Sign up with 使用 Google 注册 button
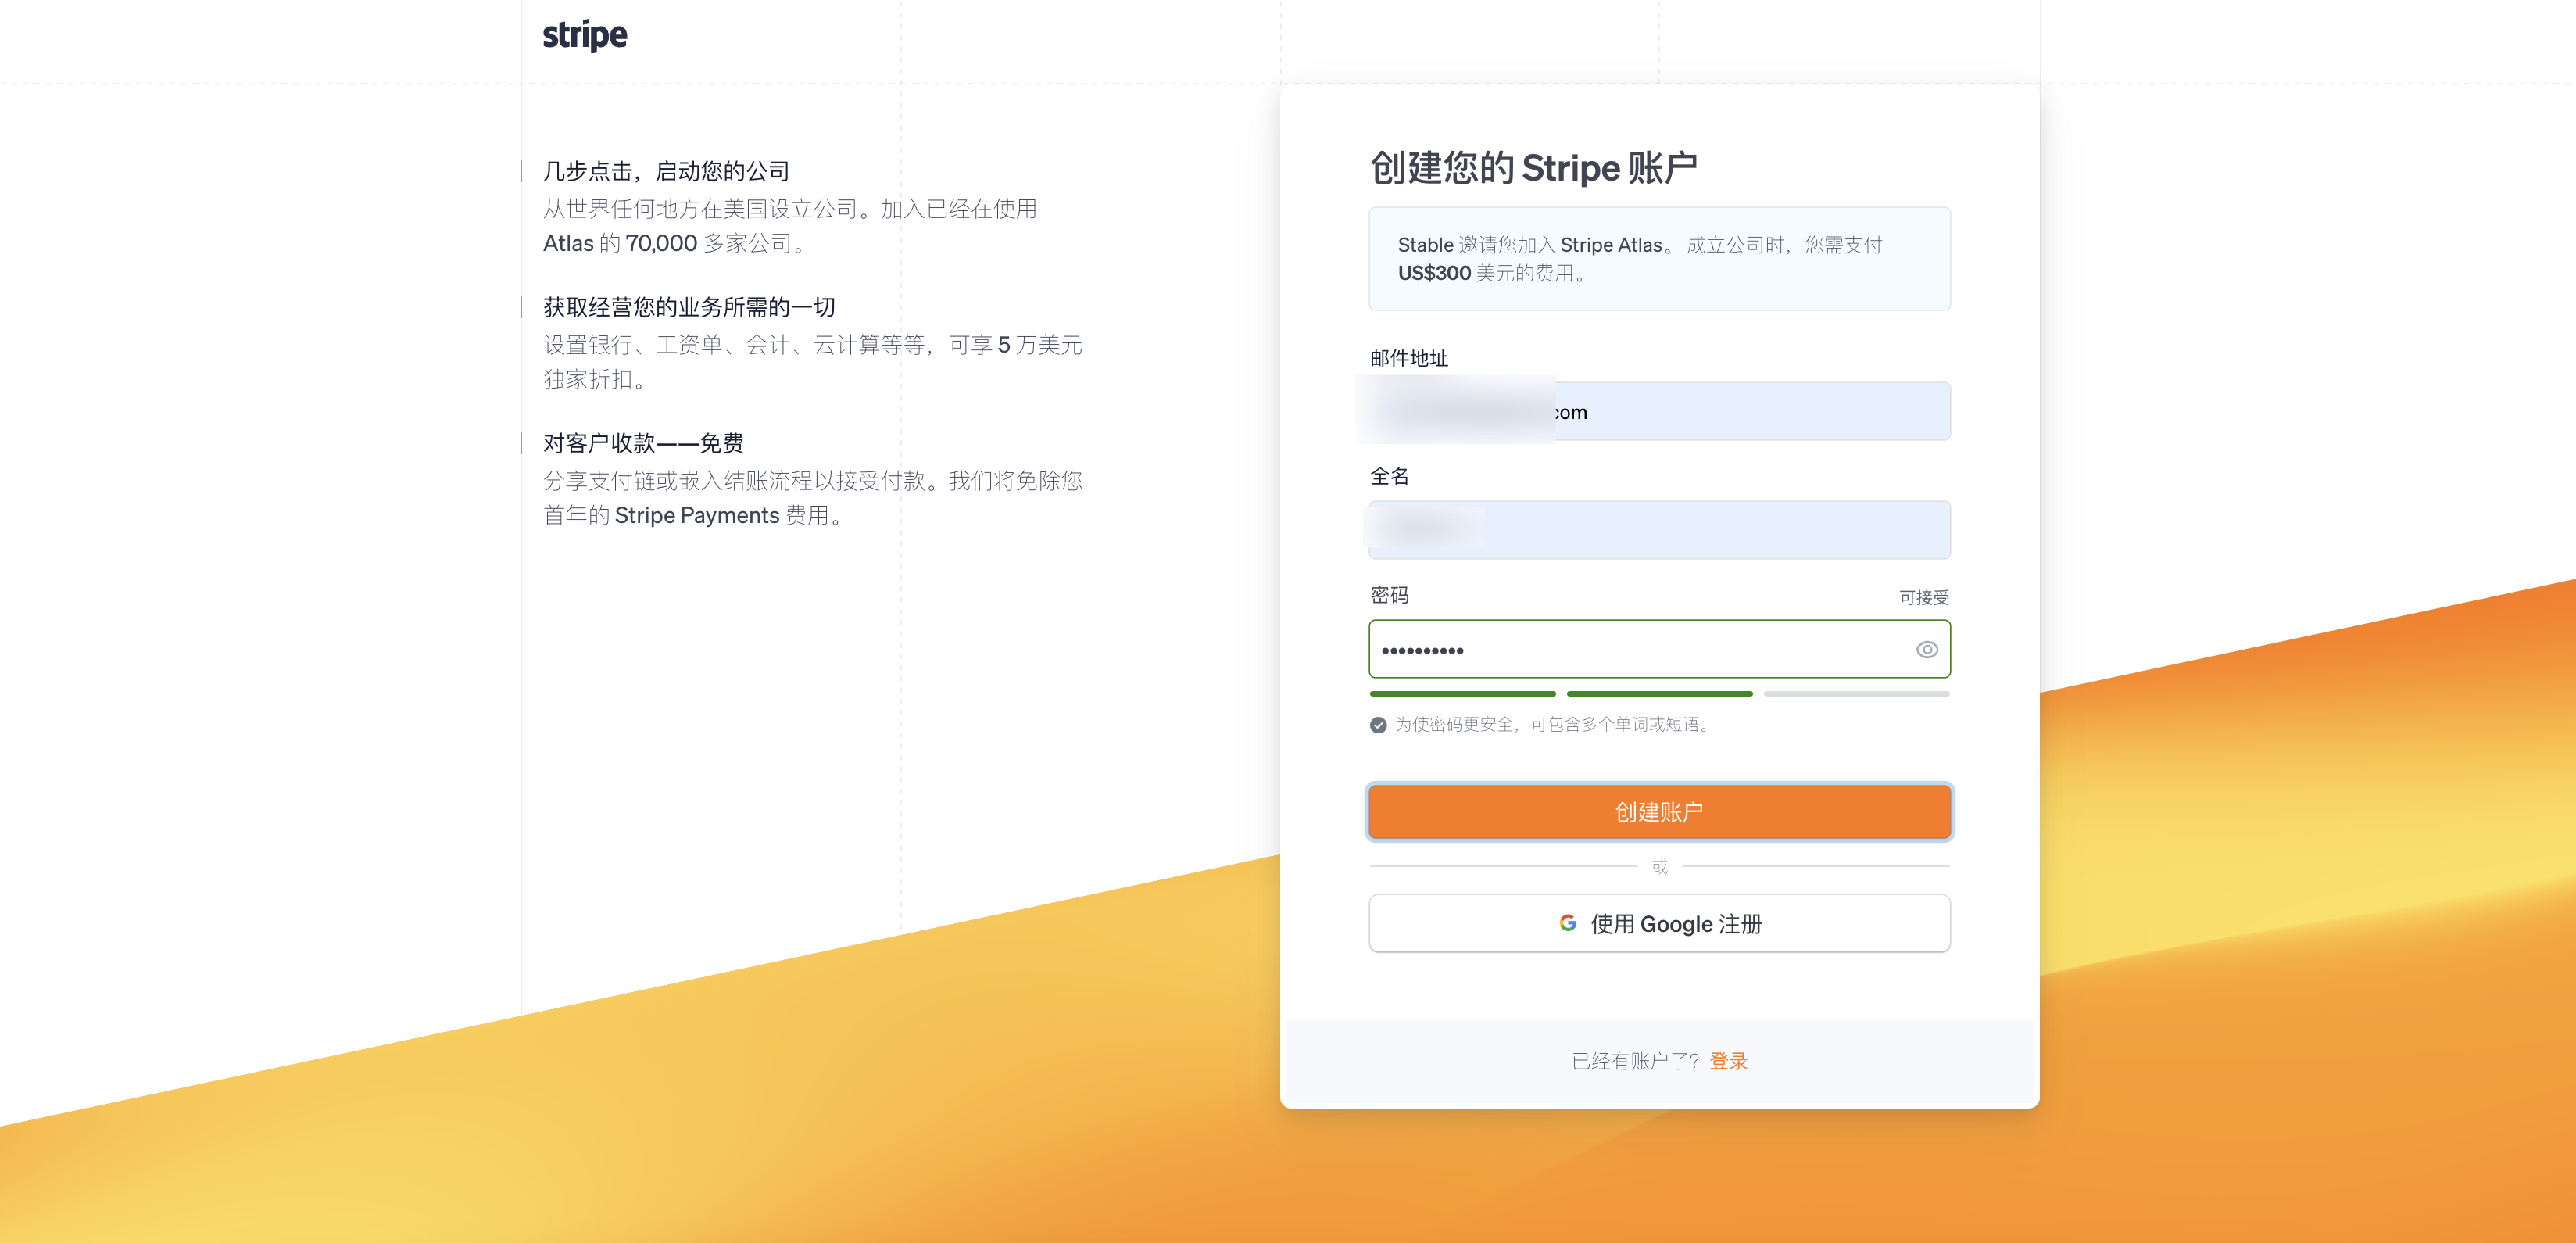Screen dimensions: 2576x1243 click(1659, 923)
